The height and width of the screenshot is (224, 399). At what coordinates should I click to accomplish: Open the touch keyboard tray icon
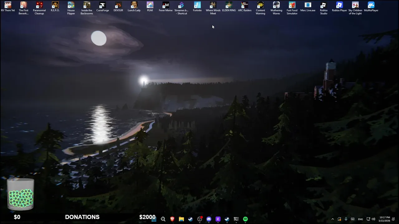[x=353, y=219]
